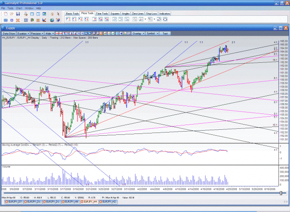This screenshot has height=212, width=290.
Task: Open the Symbol dropdown
Action: (152, 33)
